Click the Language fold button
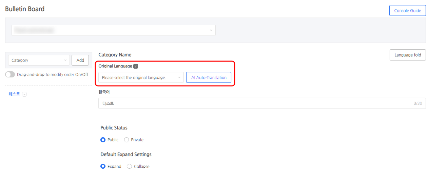Screen dimensions: 429x192 pyautogui.click(x=408, y=55)
